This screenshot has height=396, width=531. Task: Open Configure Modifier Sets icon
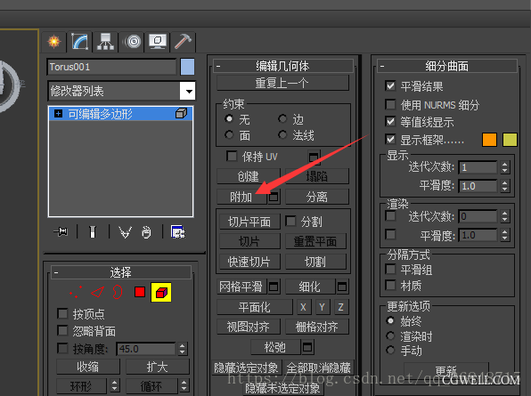(177, 232)
